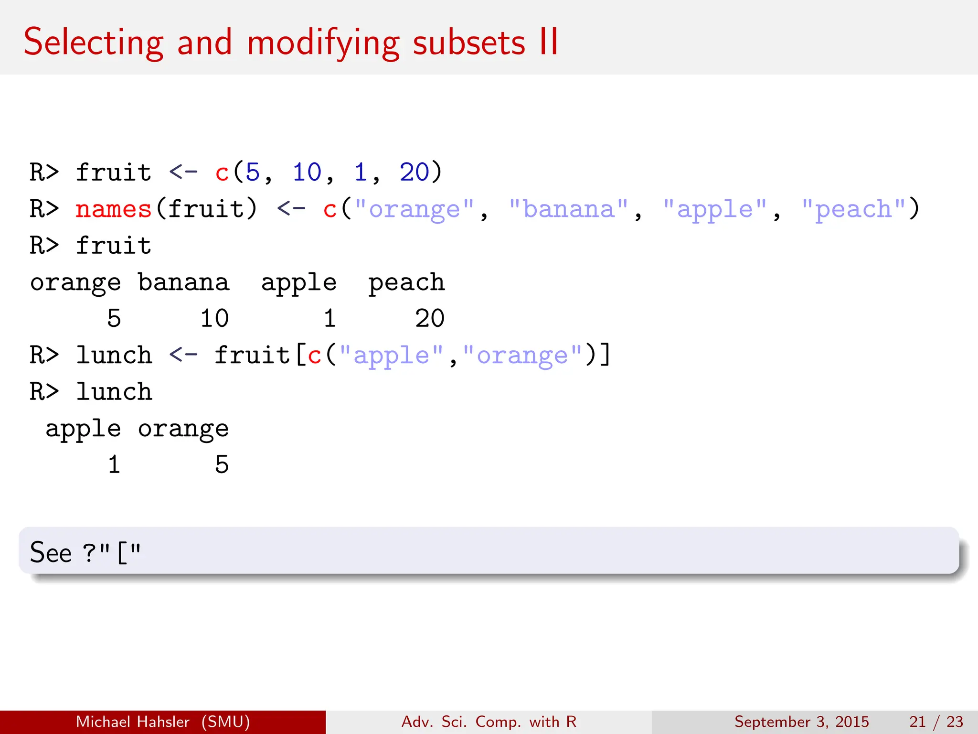Click the 'apple' header in lunch output

[x=83, y=429]
